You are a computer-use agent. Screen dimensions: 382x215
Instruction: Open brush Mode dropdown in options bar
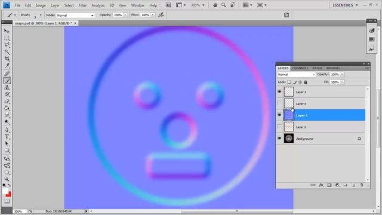tap(75, 16)
